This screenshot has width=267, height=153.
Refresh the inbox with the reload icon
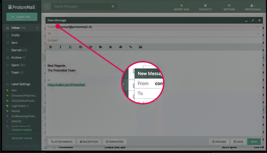pyautogui.click(x=37, y=28)
